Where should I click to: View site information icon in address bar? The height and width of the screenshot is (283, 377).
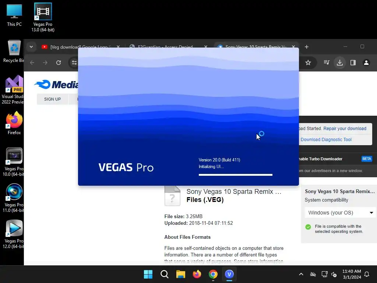pyautogui.click(x=74, y=63)
